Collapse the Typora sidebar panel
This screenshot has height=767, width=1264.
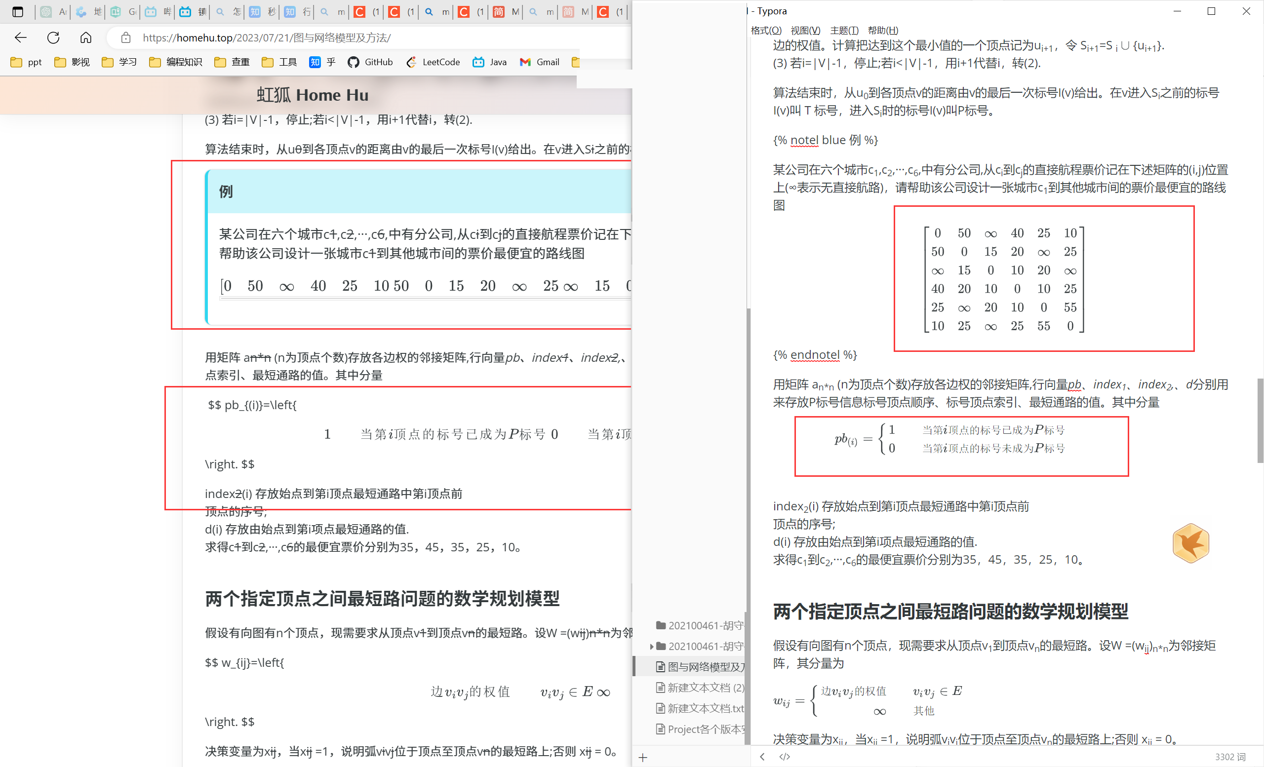(762, 757)
